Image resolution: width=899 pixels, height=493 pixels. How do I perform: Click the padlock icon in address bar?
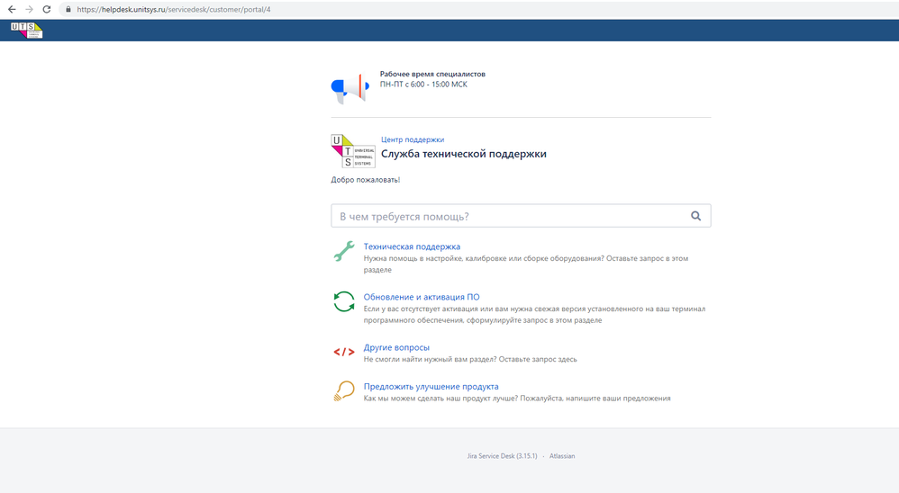click(68, 9)
